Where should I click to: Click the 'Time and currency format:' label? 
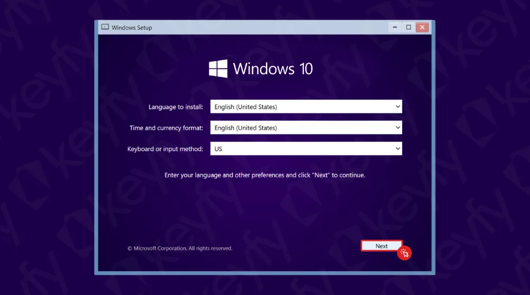point(166,128)
